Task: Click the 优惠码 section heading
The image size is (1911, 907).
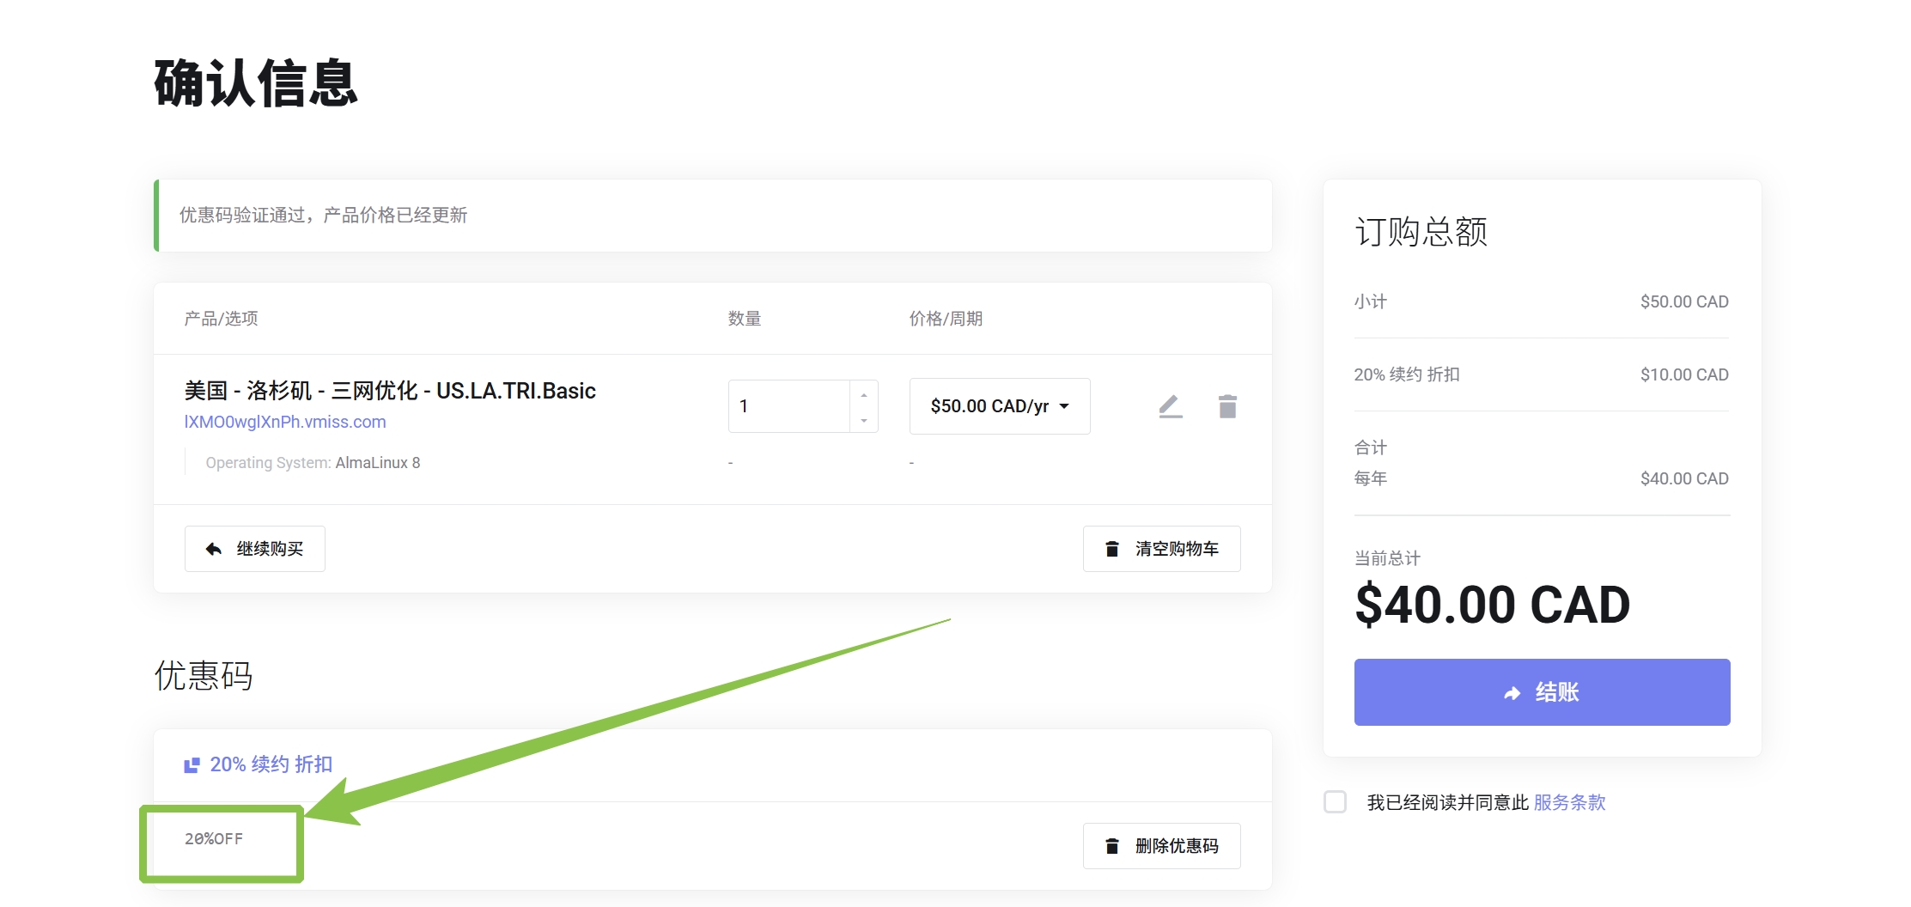Action: tap(204, 676)
